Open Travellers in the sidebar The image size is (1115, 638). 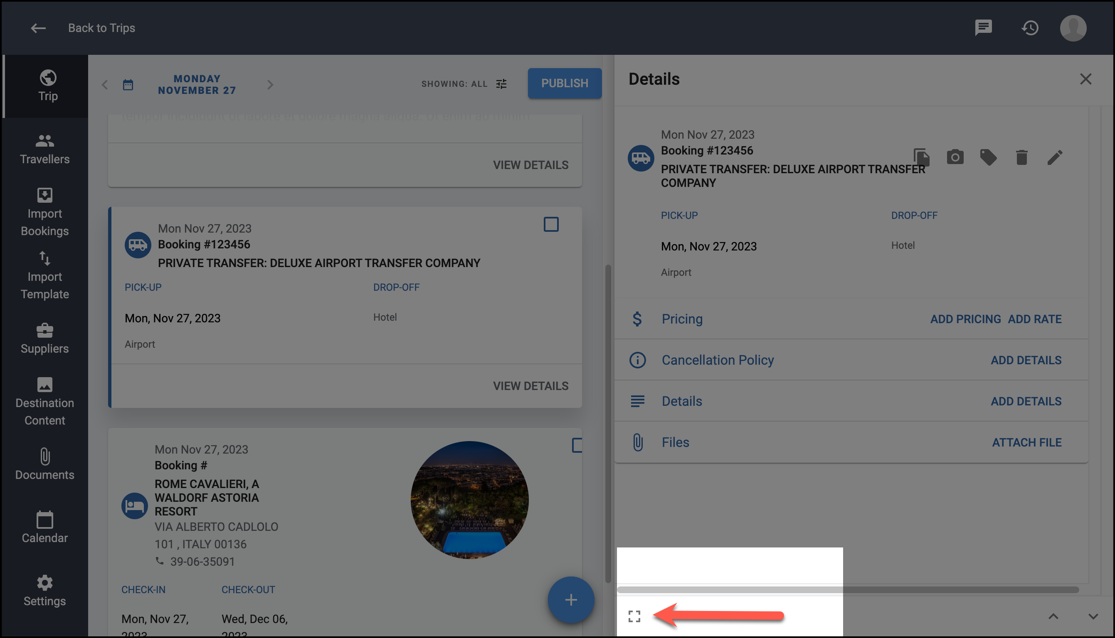pyautogui.click(x=45, y=149)
